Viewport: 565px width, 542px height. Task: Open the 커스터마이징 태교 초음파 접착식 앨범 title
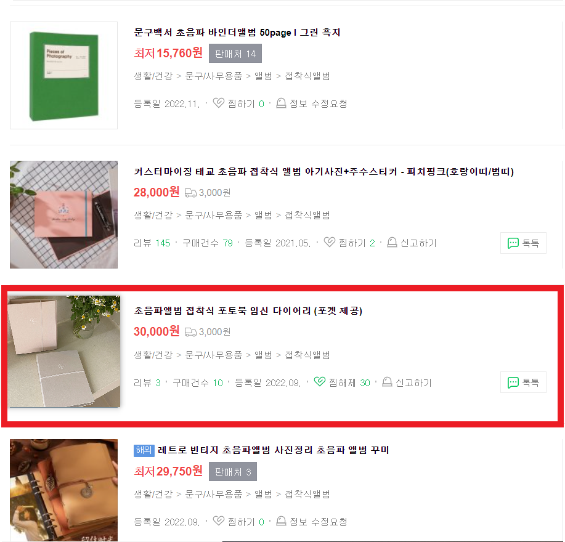pyautogui.click(x=323, y=171)
